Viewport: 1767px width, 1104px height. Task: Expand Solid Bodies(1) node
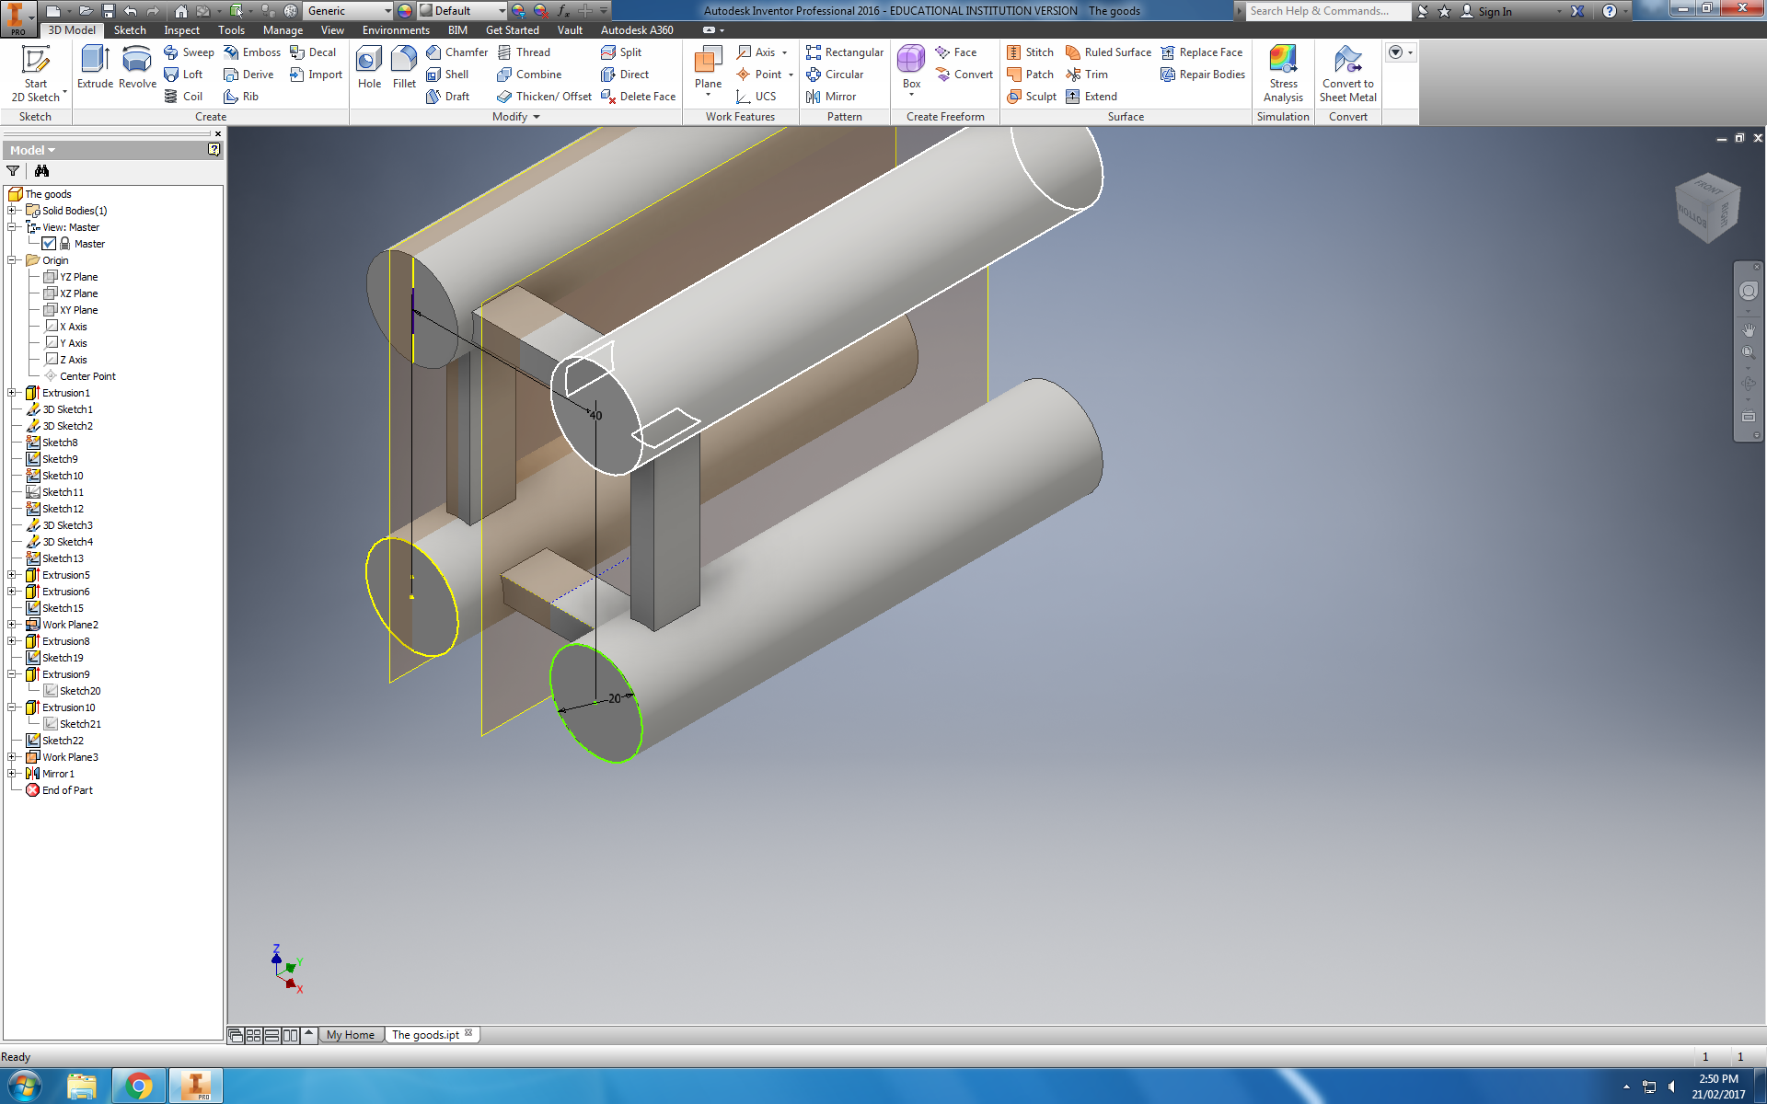coord(12,211)
